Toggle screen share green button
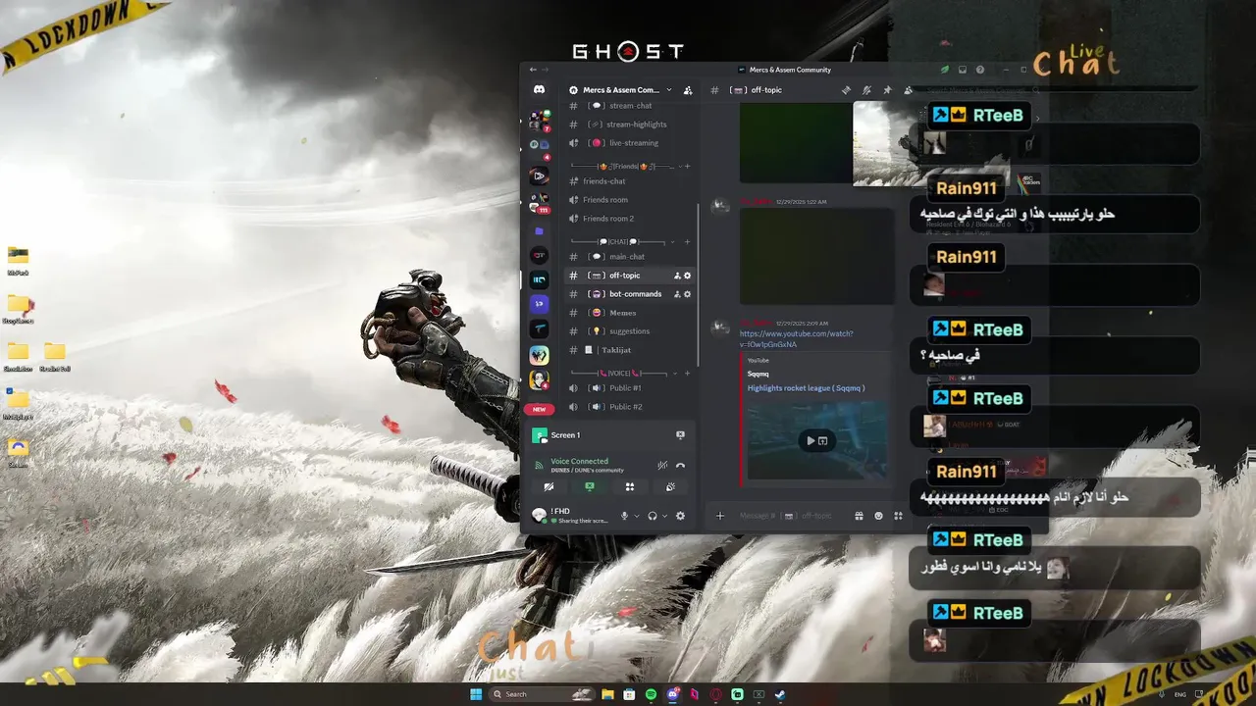Screen dimensions: 1256x706 point(590,486)
